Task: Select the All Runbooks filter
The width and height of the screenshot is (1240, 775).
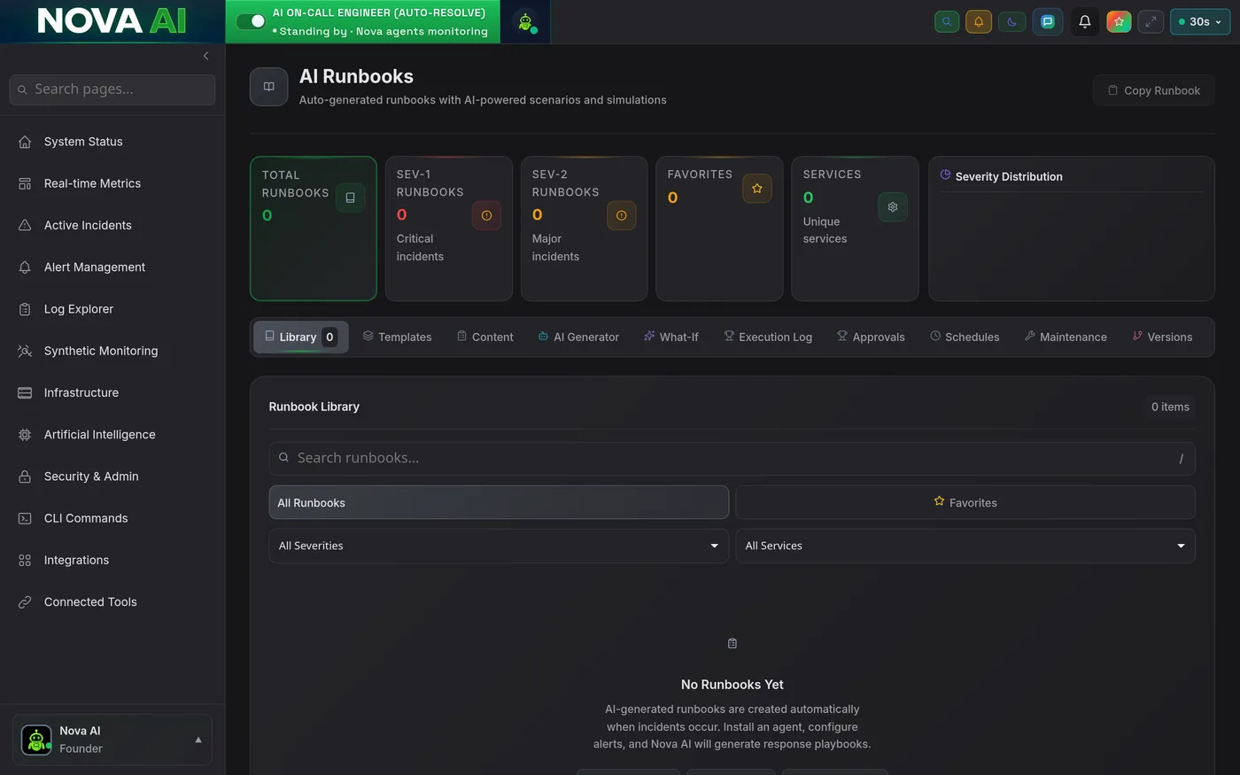Action: pos(499,502)
